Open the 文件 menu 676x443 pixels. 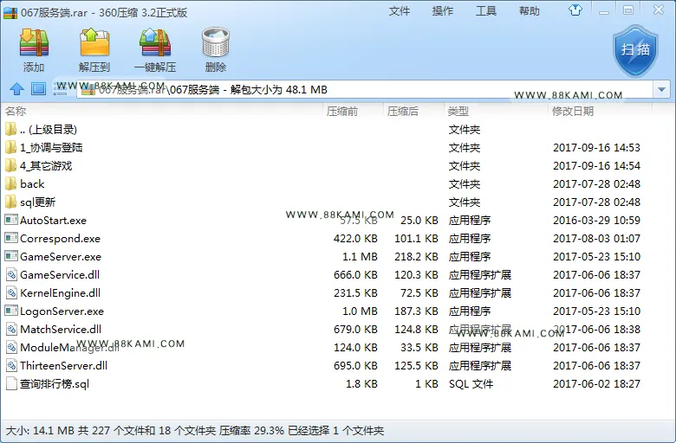(x=400, y=10)
